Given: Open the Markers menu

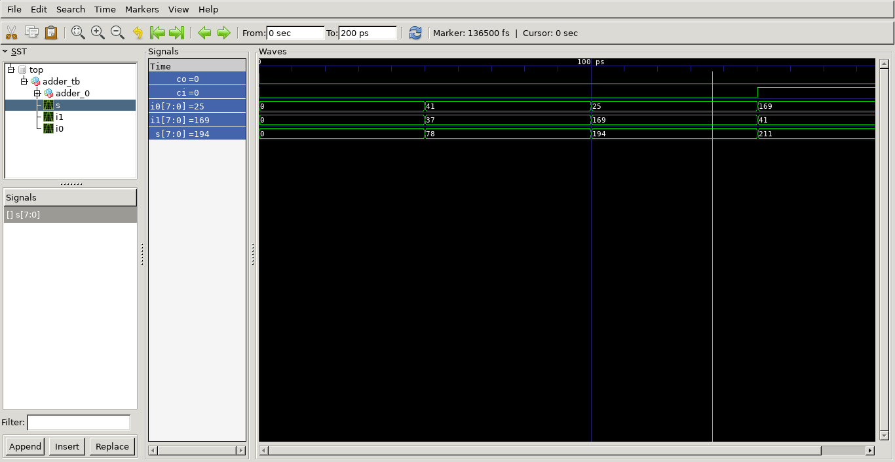Looking at the screenshot, I should click(142, 9).
